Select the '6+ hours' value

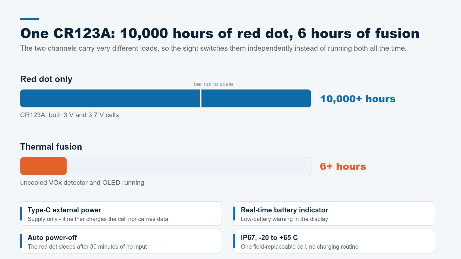pyautogui.click(x=343, y=167)
